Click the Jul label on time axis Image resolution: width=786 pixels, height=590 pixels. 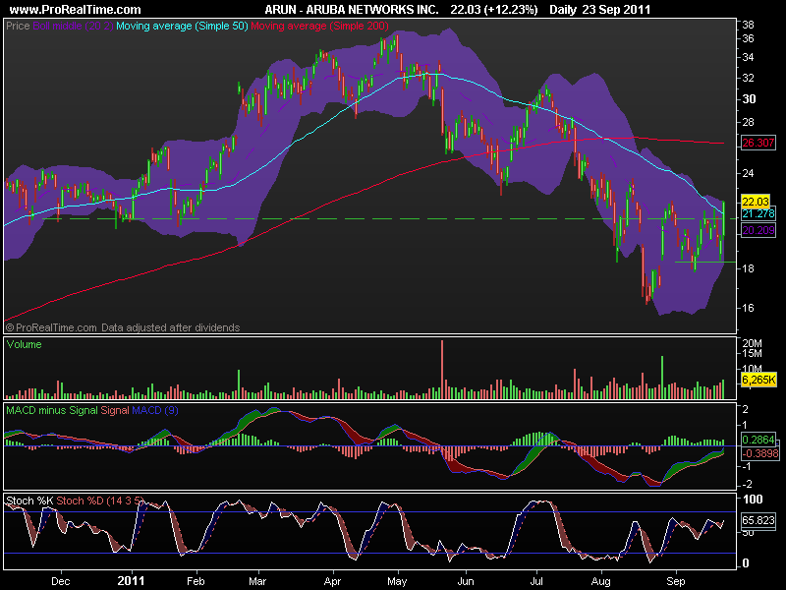pyautogui.click(x=536, y=581)
